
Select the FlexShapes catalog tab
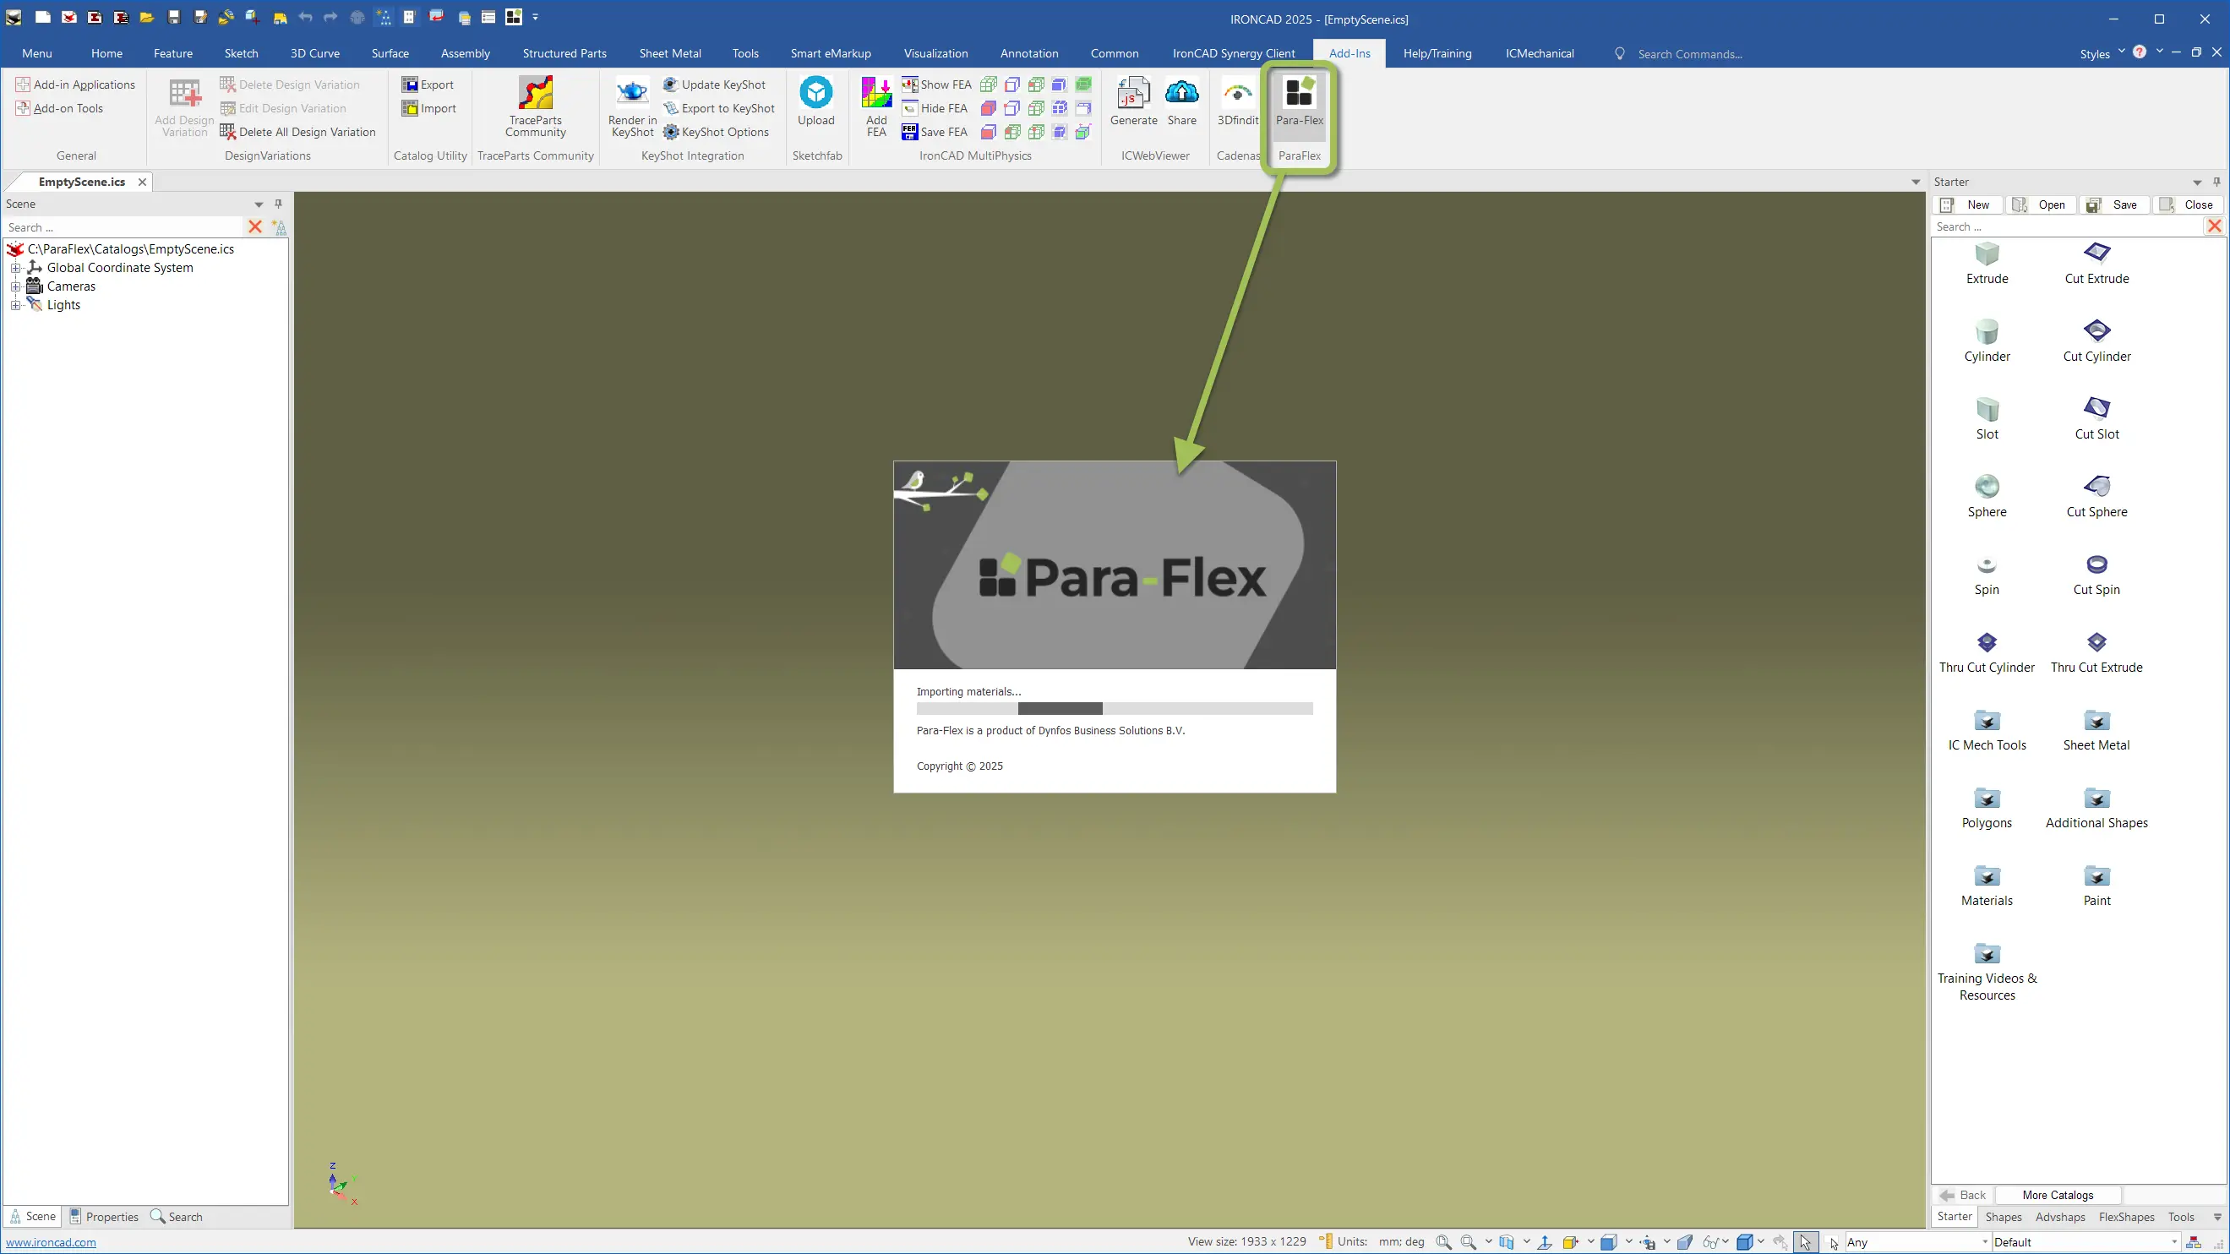pos(2127,1216)
